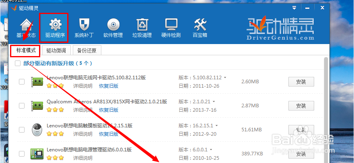The height and width of the screenshot is (163, 354).
Task: Check the Lenovo touchpad driver checkbox
Action: coord(22,130)
